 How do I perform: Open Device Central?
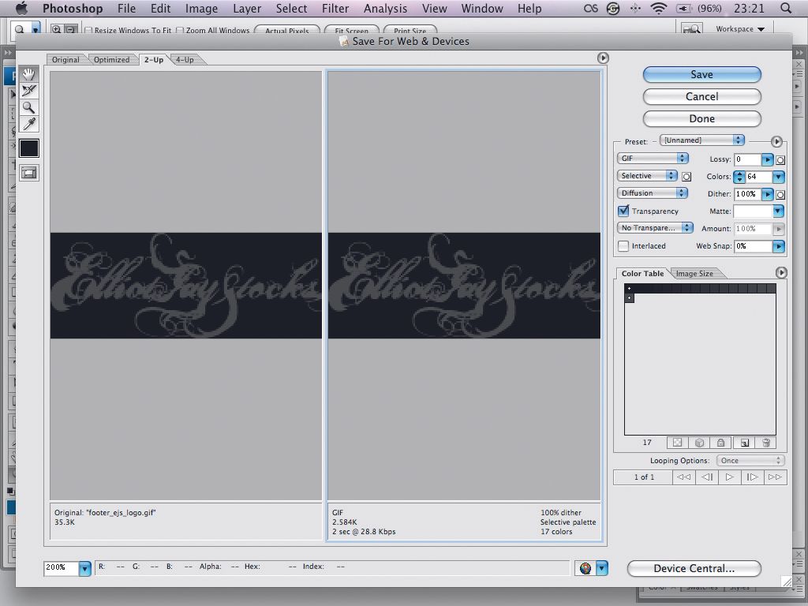pyautogui.click(x=694, y=568)
